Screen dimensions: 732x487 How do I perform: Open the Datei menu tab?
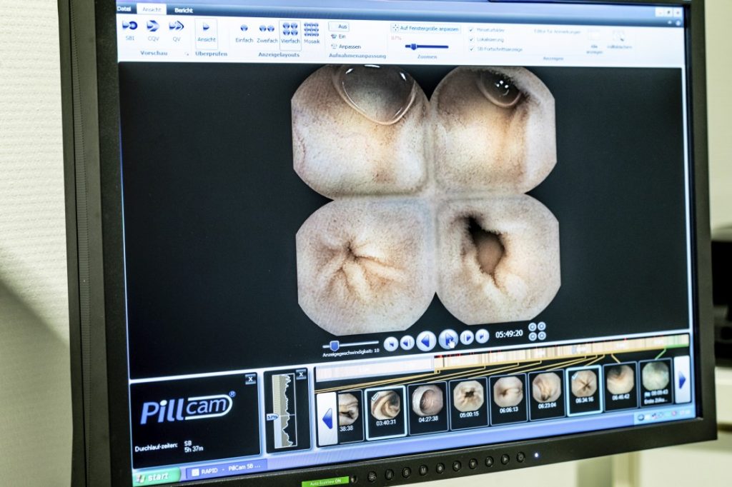point(124,9)
